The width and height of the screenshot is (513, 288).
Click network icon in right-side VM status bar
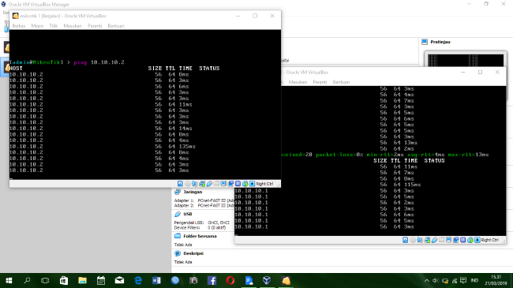pos(427,240)
